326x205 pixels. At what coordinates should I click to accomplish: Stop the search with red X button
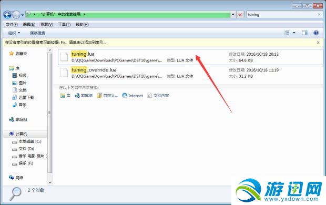[x=240, y=15]
